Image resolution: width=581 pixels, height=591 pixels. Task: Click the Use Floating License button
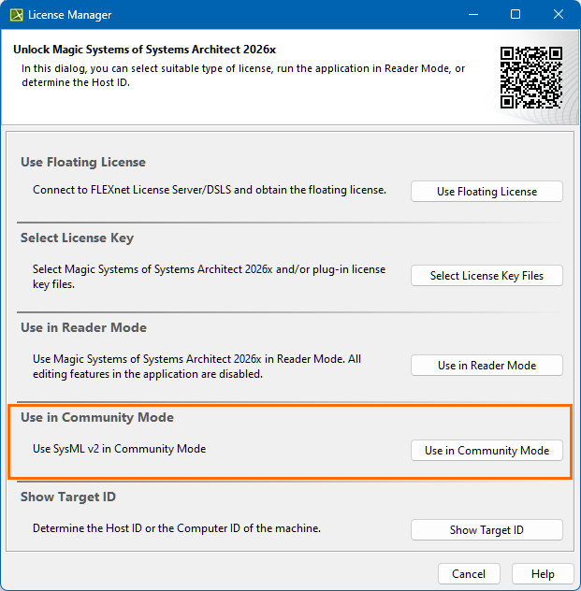(487, 192)
